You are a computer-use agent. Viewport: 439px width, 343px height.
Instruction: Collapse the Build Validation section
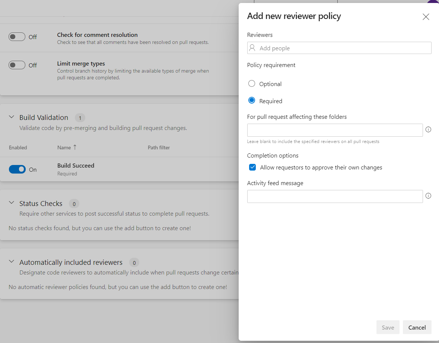click(x=12, y=117)
